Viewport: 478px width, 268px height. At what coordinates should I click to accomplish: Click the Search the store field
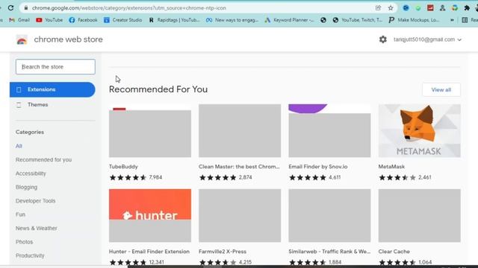55,67
